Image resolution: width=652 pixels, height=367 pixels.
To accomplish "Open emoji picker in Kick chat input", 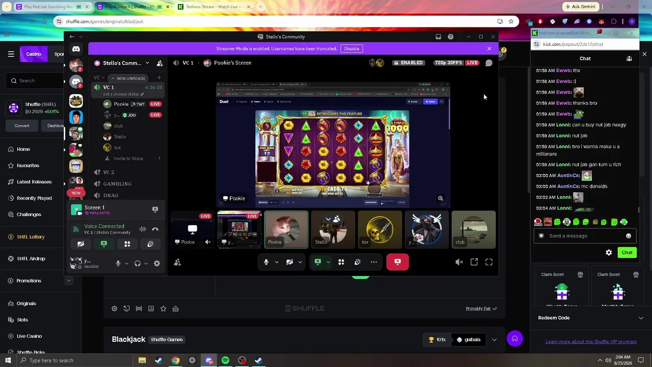I will pyautogui.click(x=629, y=236).
